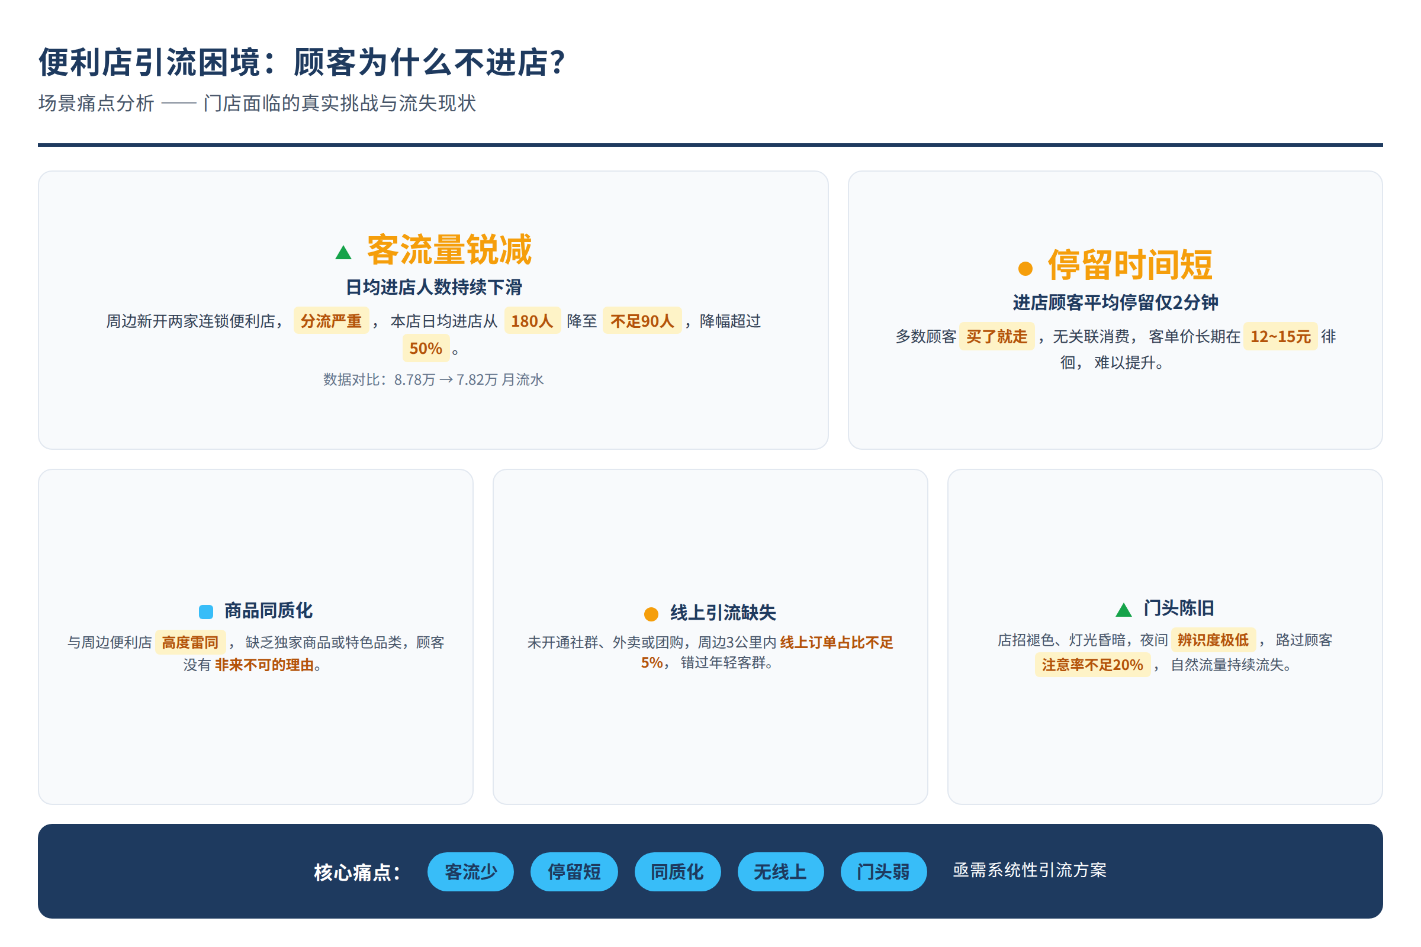This screenshot has width=1421, height=947.
Task: Click blue square icon beside 商品同质化
Action: pos(206,612)
